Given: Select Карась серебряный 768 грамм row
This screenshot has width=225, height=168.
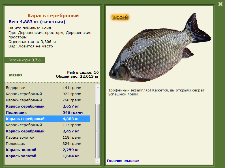Looking at the screenshot, I should (48, 100).
